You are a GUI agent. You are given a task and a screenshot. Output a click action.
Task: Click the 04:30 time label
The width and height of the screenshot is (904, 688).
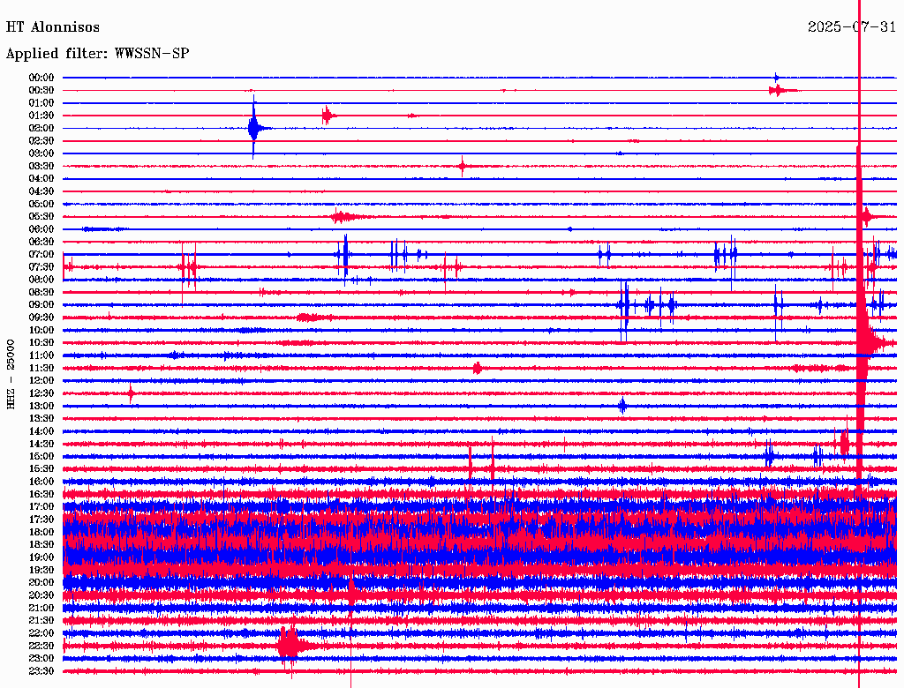coord(41,191)
